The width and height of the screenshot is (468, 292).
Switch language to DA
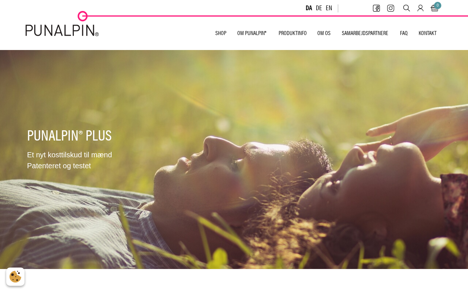[x=309, y=8]
